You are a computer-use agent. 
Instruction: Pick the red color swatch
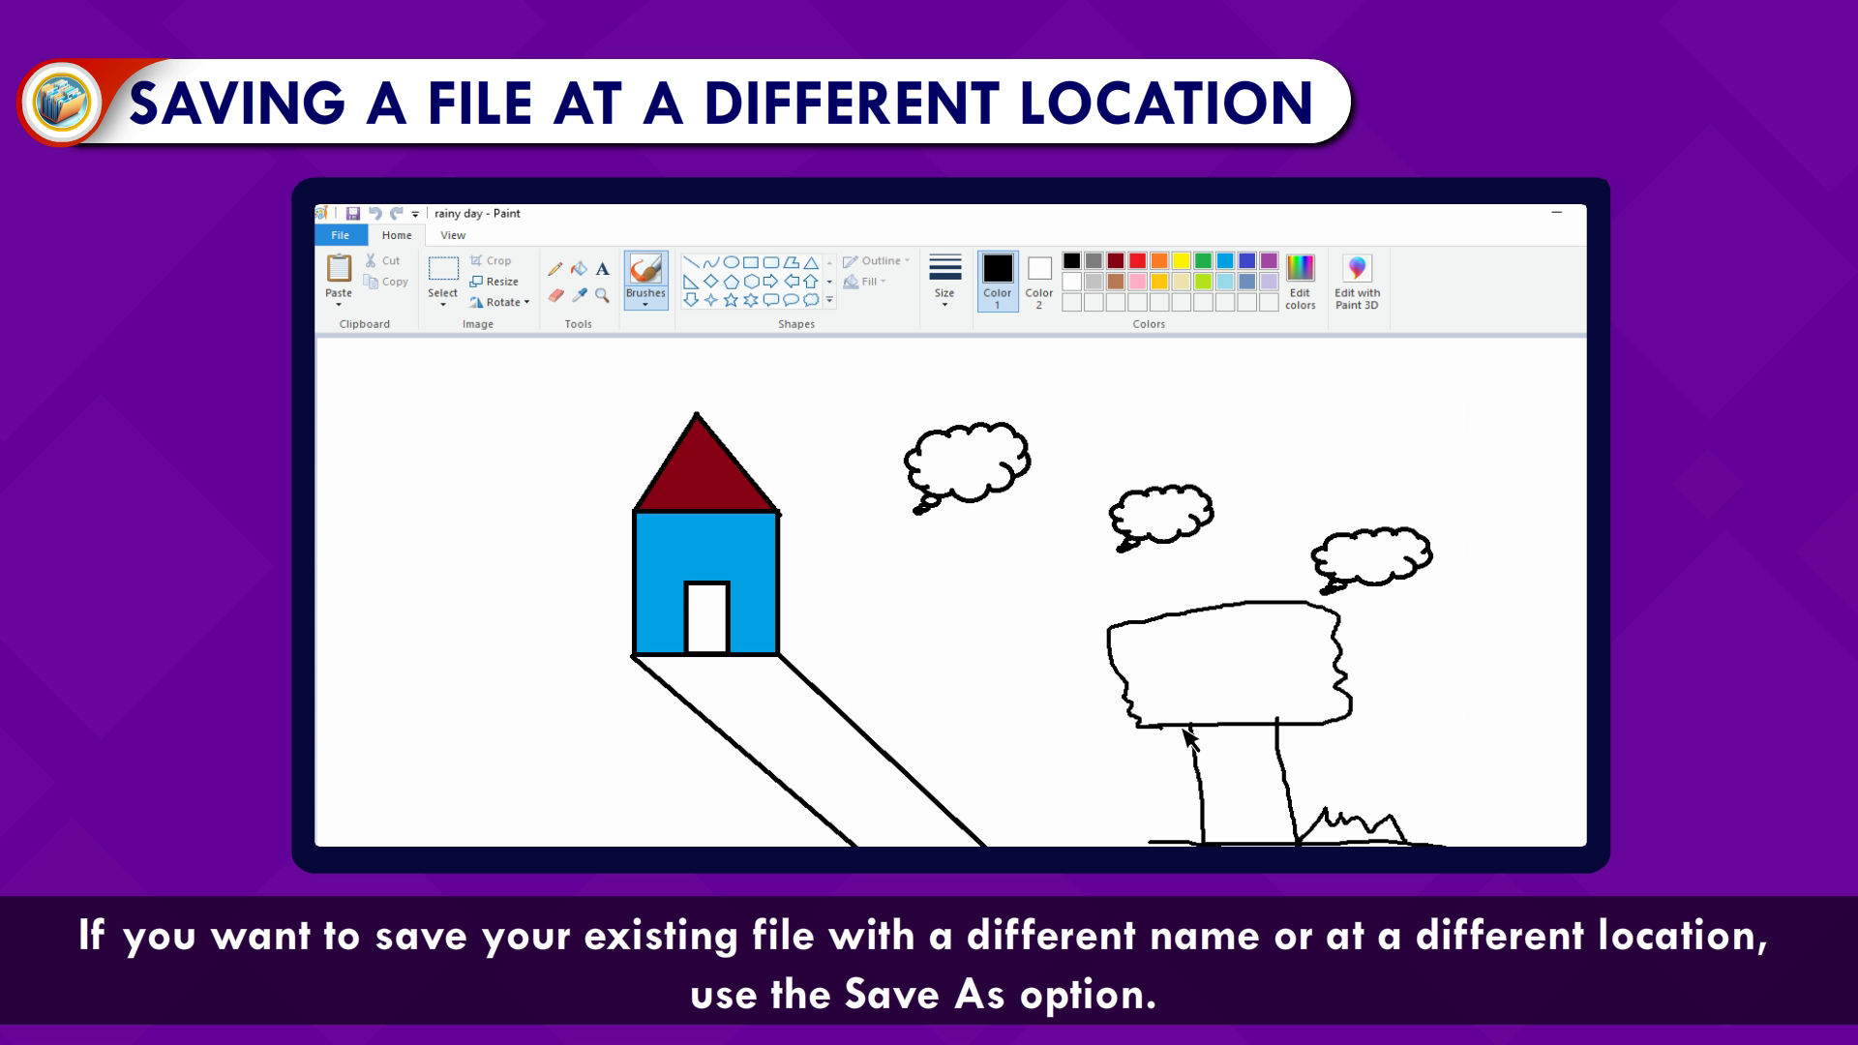pyautogui.click(x=1137, y=261)
